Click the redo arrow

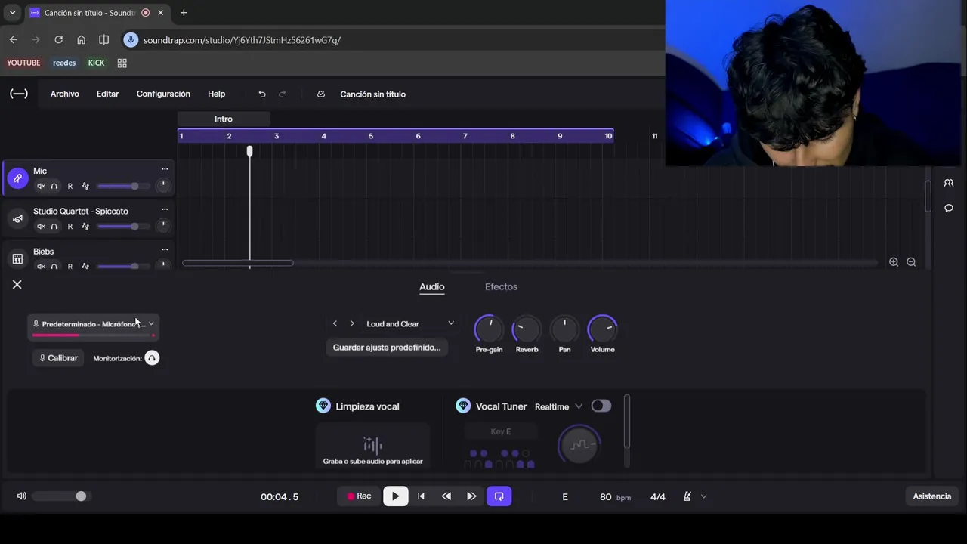(x=283, y=94)
